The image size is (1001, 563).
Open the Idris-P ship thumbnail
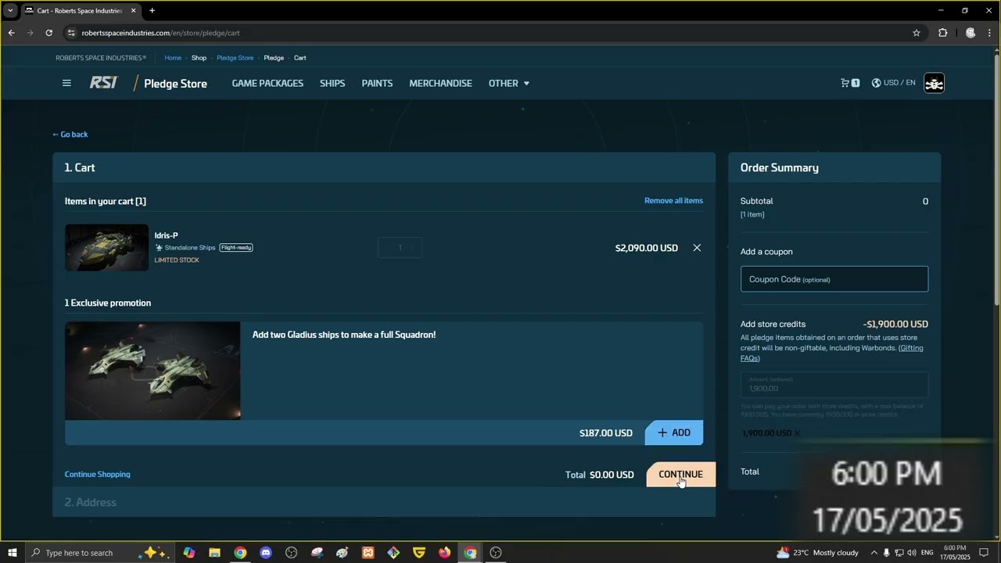pyautogui.click(x=106, y=248)
